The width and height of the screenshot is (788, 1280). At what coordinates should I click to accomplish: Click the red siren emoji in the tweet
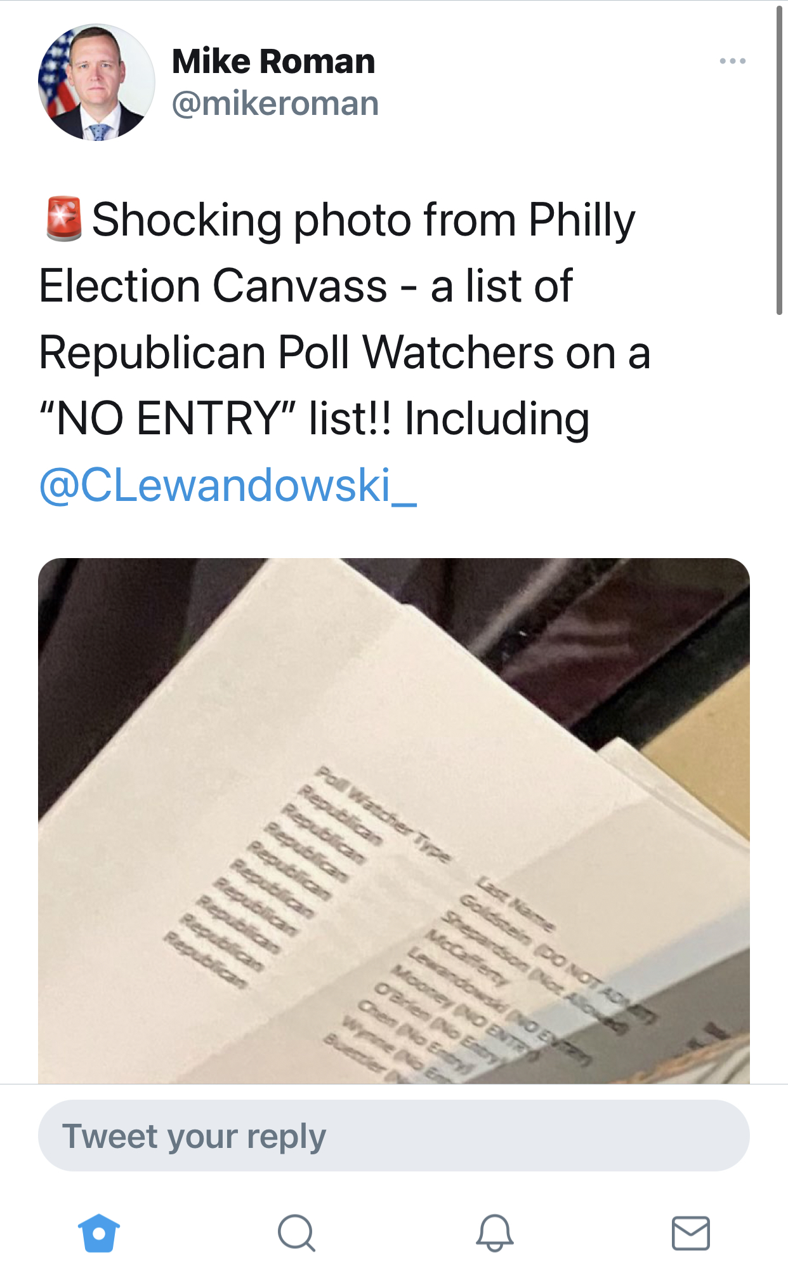63,219
